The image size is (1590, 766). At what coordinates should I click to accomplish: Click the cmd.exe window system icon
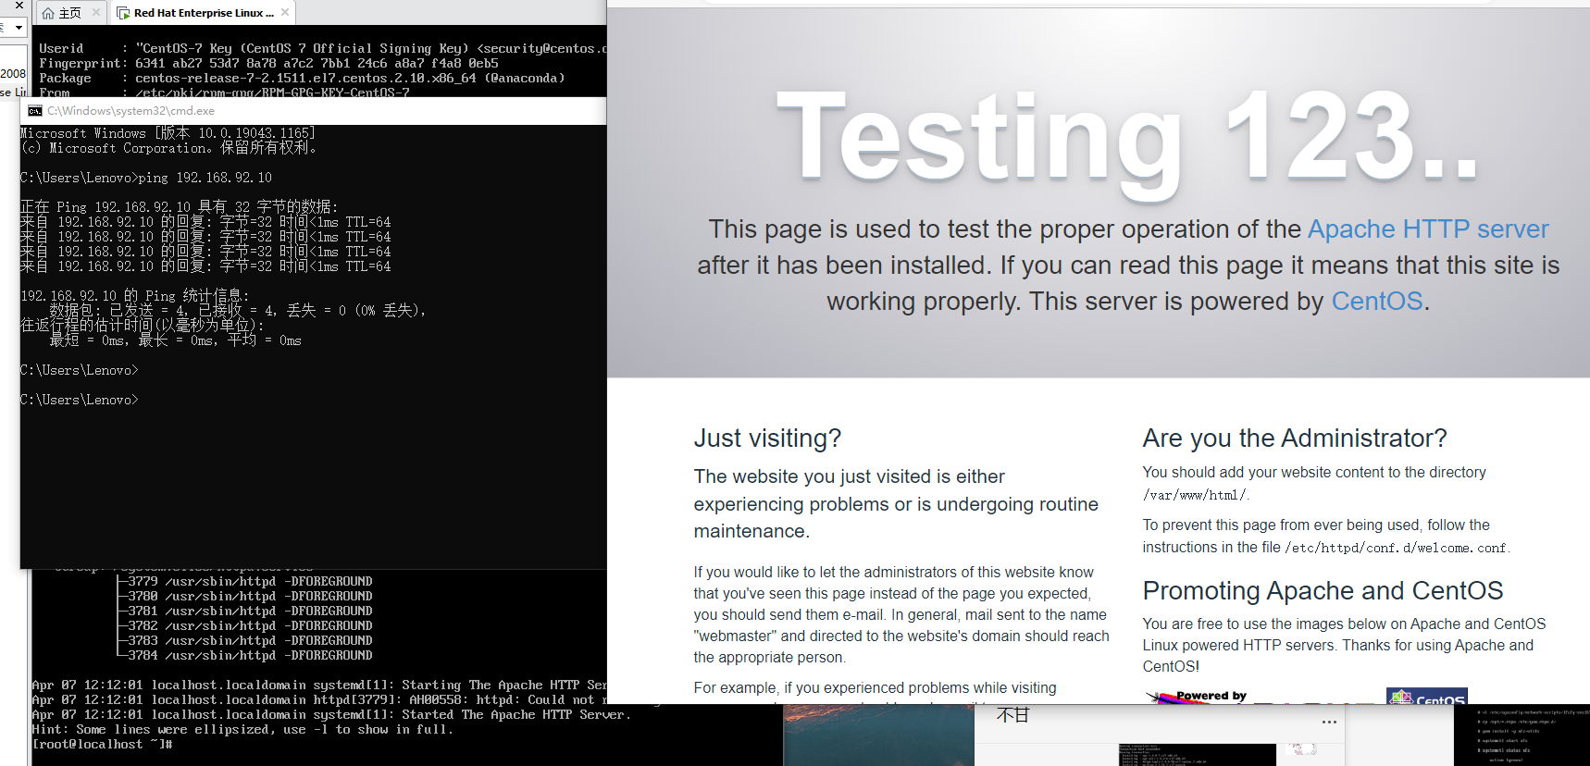(35, 111)
